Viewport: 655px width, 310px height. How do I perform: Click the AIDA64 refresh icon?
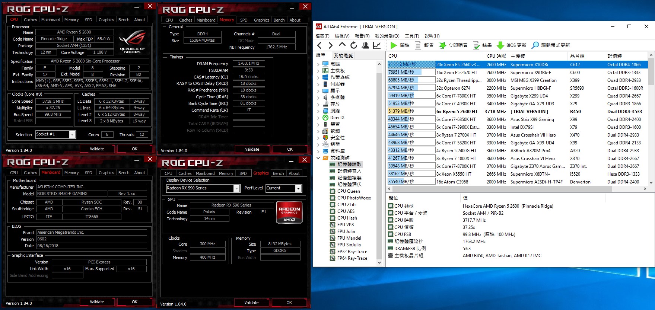(354, 45)
